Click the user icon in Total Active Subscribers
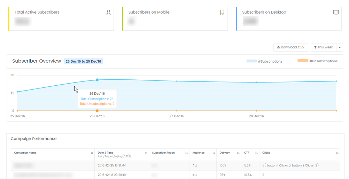 (x=108, y=13)
